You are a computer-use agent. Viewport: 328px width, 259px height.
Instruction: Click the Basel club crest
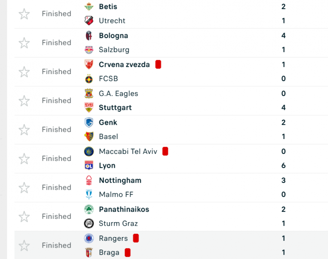89,136
